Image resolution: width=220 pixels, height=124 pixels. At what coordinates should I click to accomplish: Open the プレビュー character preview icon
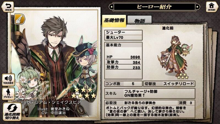(x=8, y=94)
